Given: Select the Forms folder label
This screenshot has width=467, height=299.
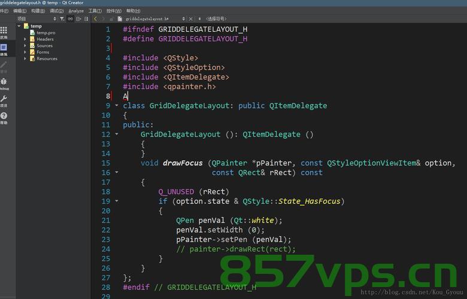Looking at the screenshot, I should click(43, 52).
